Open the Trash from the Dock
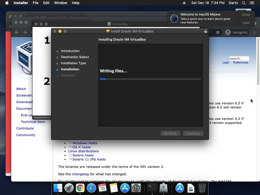The height and width of the screenshot is (195, 260). click(202, 188)
